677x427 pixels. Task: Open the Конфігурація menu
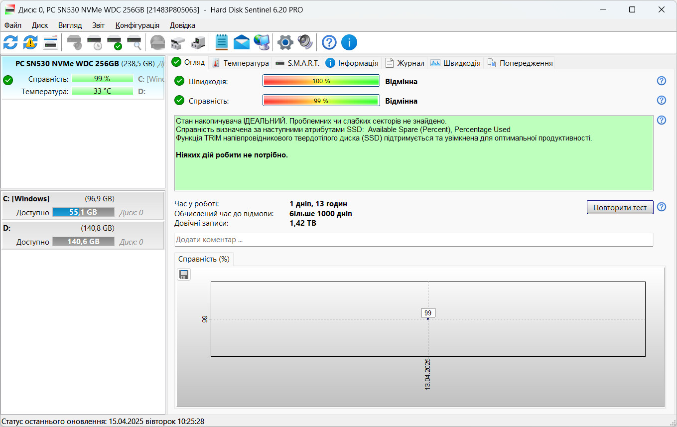pyautogui.click(x=137, y=25)
